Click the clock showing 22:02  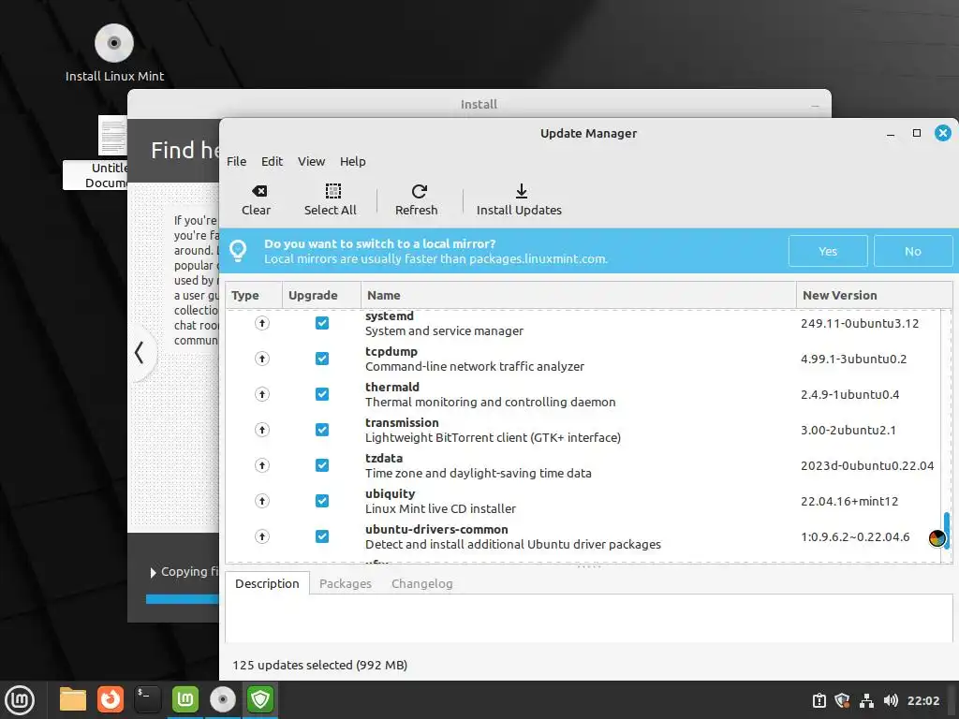point(922,700)
